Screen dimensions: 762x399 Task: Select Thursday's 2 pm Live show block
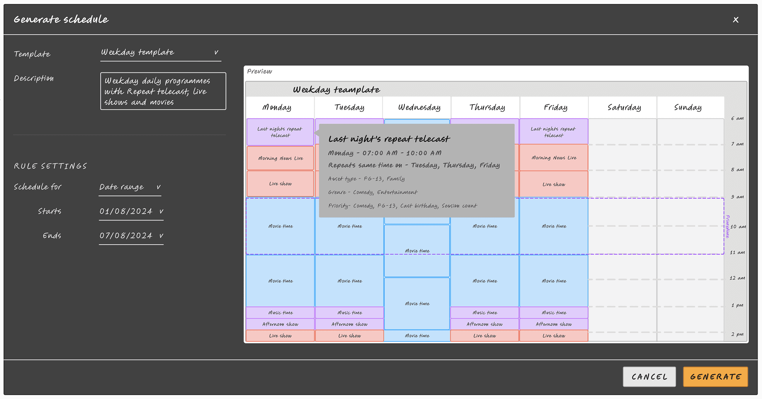pyautogui.click(x=485, y=336)
